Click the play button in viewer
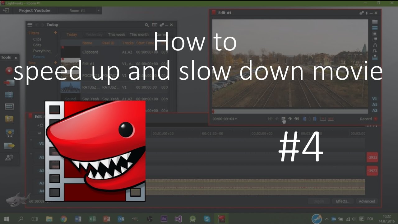The image size is (398, 224). 284,119
